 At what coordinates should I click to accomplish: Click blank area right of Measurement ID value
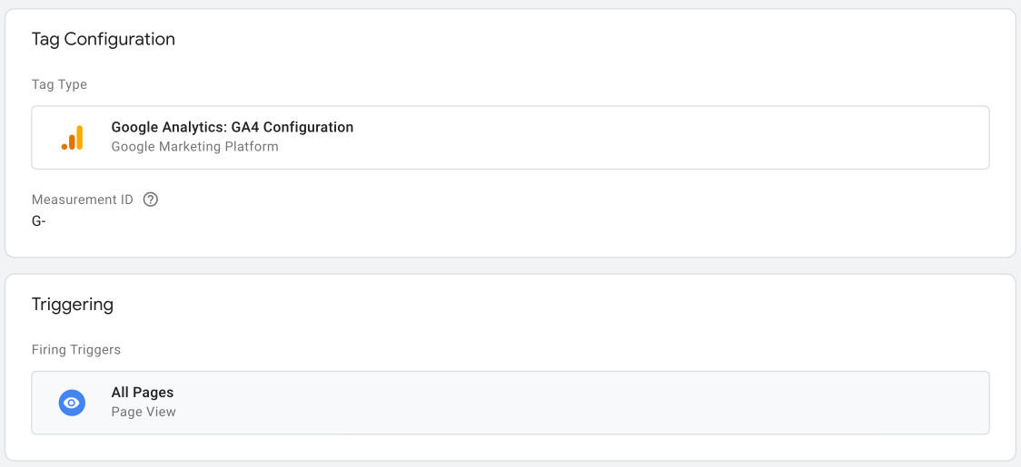[454, 220]
